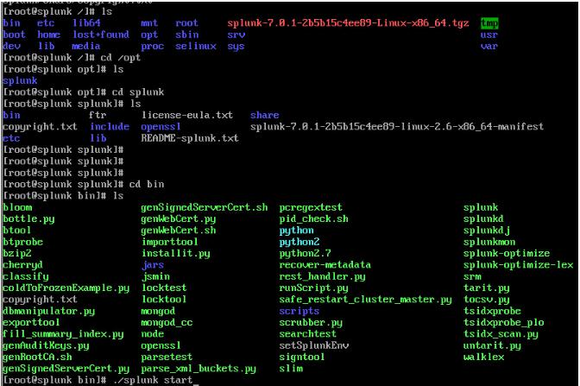Click genSignedServerCert.py file name
Screen dimensions: 580x386
click(x=66, y=369)
